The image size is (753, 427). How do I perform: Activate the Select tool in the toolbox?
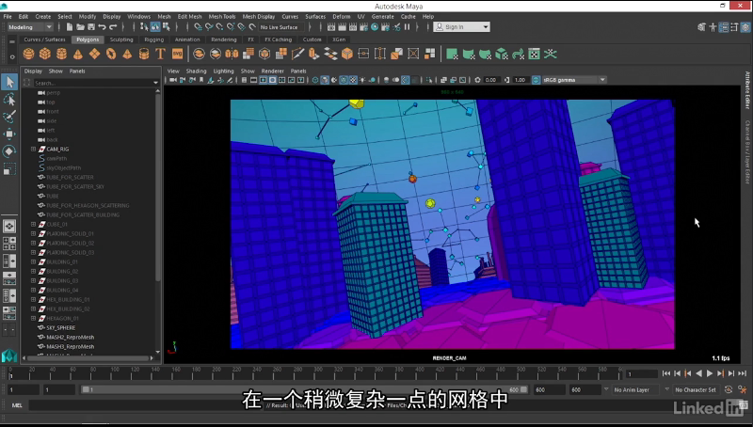[9, 82]
